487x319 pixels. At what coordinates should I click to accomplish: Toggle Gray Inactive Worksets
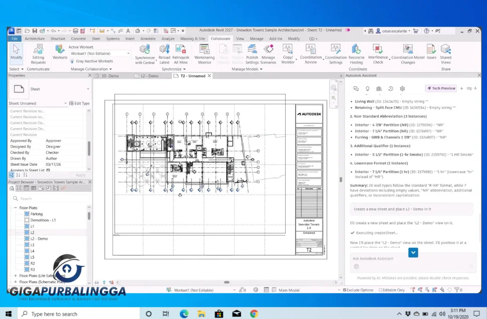91,61
